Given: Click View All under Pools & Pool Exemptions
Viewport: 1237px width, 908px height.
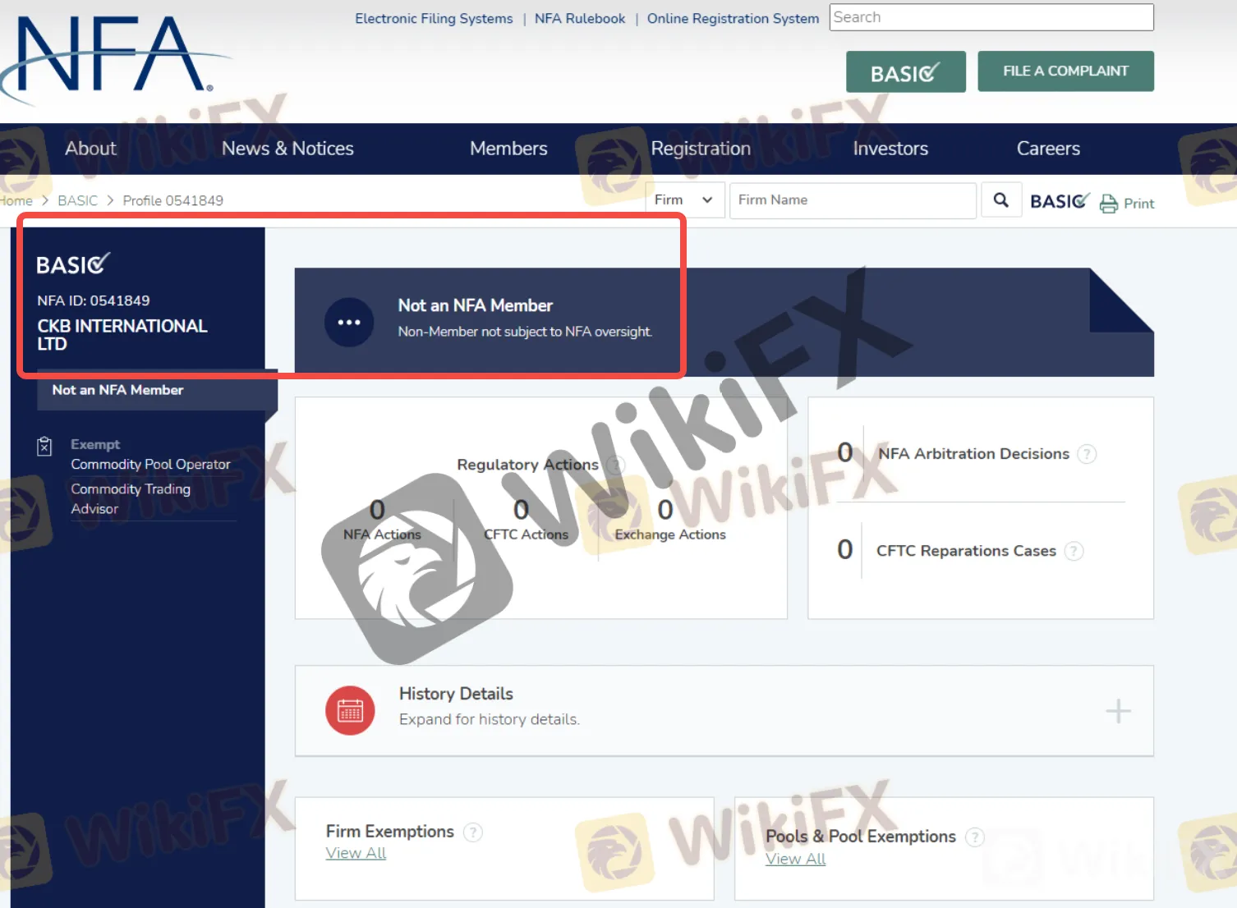Looking at the screenshot, I should click(795, 860).
